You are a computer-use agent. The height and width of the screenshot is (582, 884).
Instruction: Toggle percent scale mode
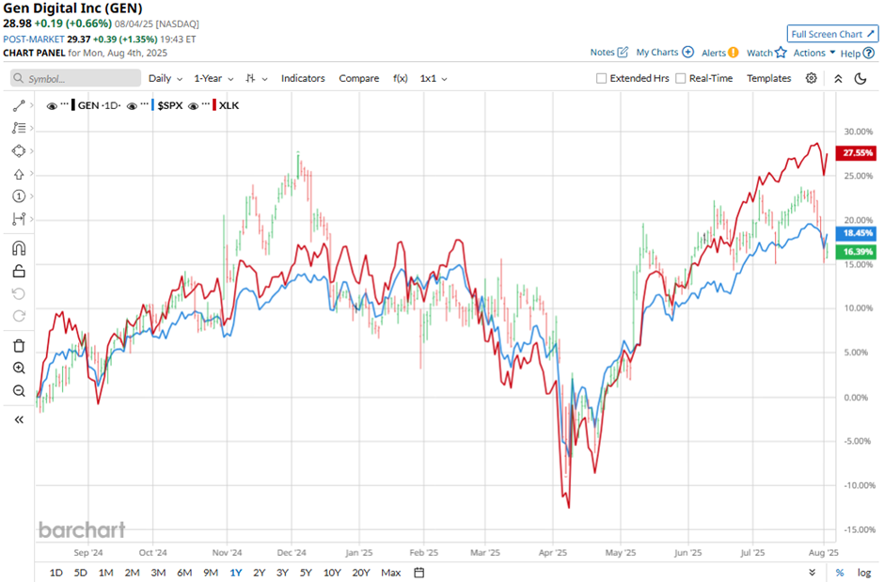[x=840, y=573]
